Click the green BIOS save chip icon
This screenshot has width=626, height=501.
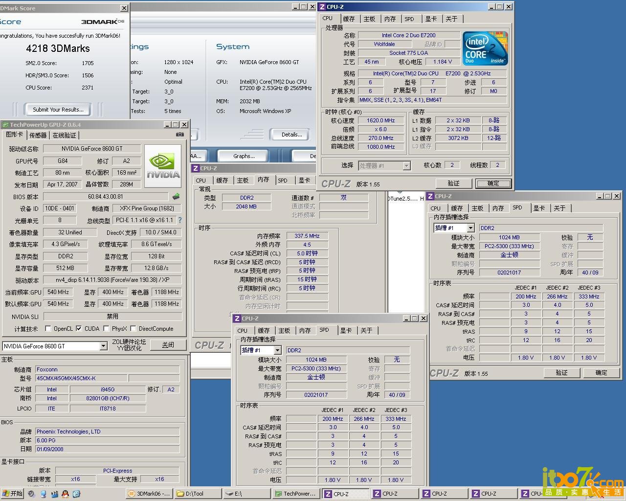pyautogui.click(x=176, y=196)
